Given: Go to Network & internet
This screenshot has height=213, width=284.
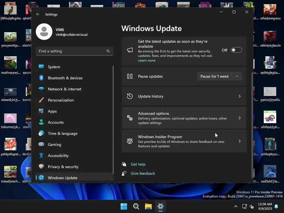Looking at the screenshot, I should (x=74, y=89).
